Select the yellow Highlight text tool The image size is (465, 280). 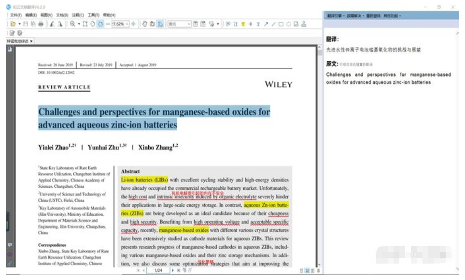tap(243, 24)
